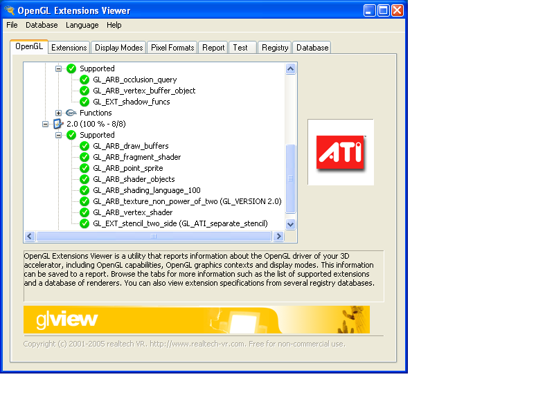Select GL_ARB_fragment_shader entry
Image resolution: width=554 pixels, height=415 pixels.
(136, 157)
